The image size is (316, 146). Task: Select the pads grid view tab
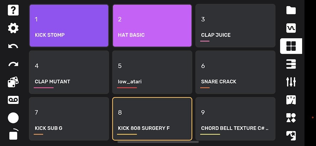291,46
